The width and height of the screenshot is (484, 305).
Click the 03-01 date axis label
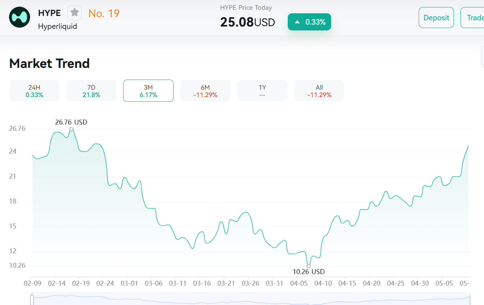coord(129,283)
